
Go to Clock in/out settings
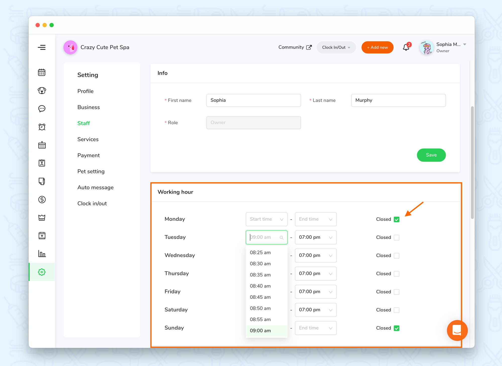click(x=92, y=204)
